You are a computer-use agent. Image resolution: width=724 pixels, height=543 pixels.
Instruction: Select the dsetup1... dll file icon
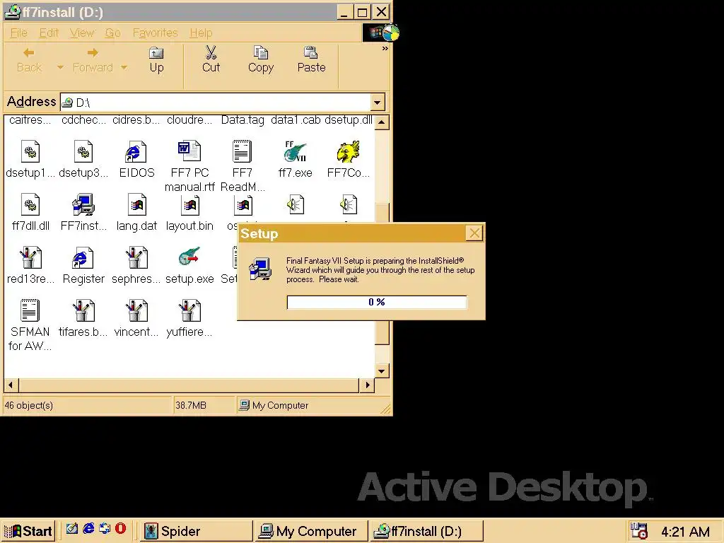pos(30,151)
